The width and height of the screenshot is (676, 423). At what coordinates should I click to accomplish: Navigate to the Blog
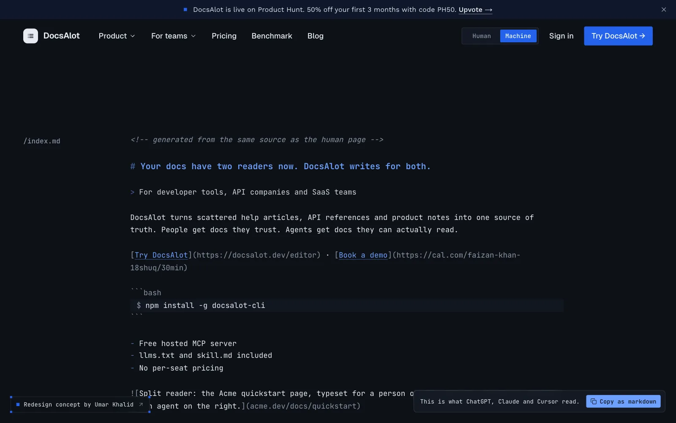coord(316,36)
